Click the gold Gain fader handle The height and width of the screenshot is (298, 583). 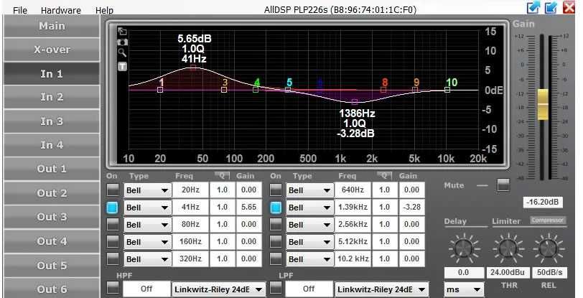pos(543,104)
